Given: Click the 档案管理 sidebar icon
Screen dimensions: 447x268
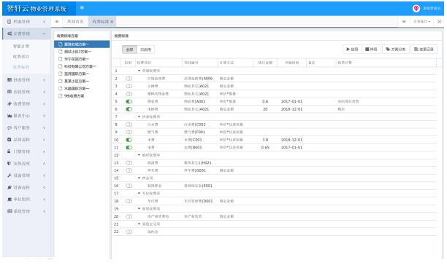Looking at the screenshot, I should (x=9, y=22).
